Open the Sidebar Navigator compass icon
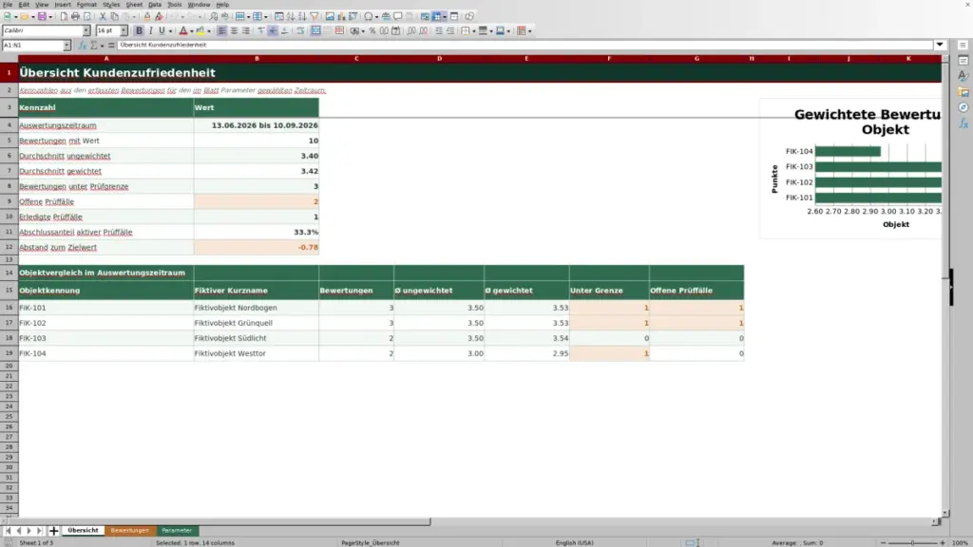Viewport: 973px width, 547px height. (963, 107)
